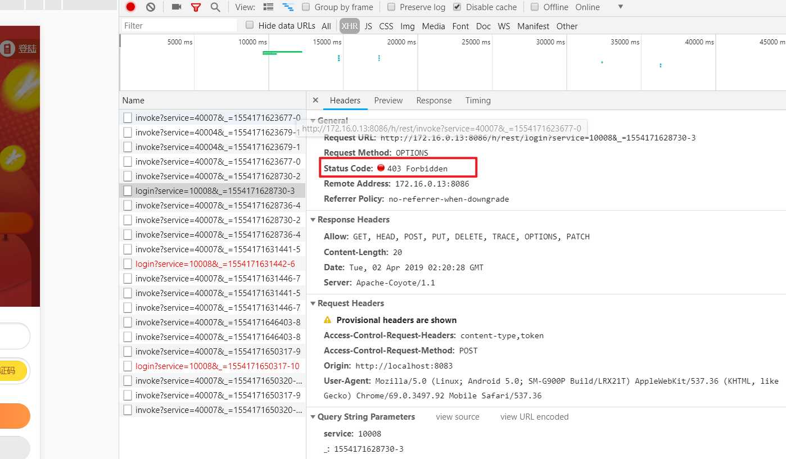
Task: Filter requests by JS type
Action: pyautogui.click(x=368, y=26)
